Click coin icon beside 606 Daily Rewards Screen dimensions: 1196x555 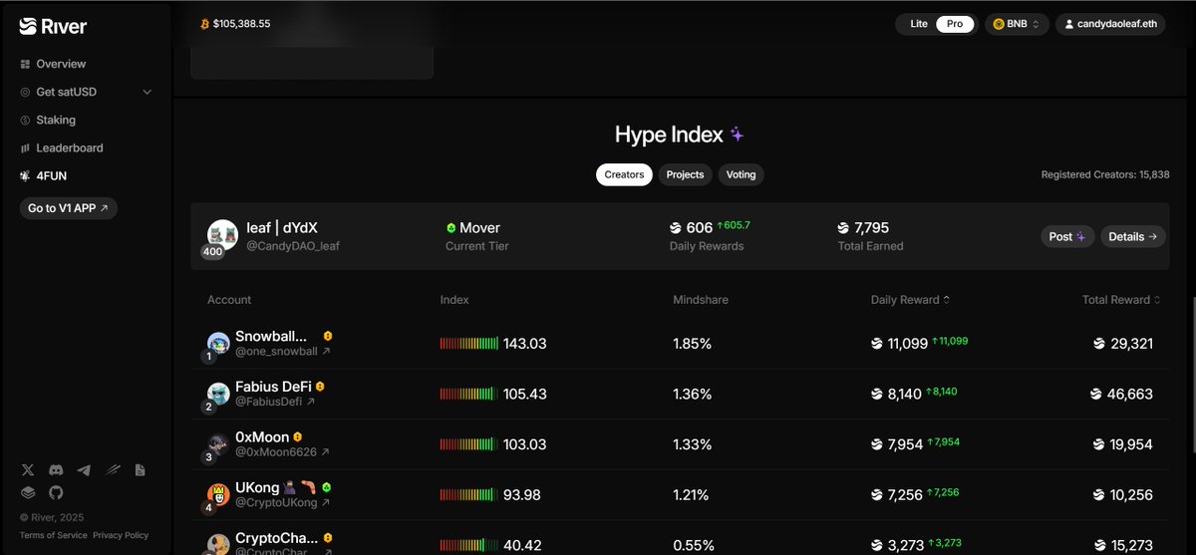[676, 228]
